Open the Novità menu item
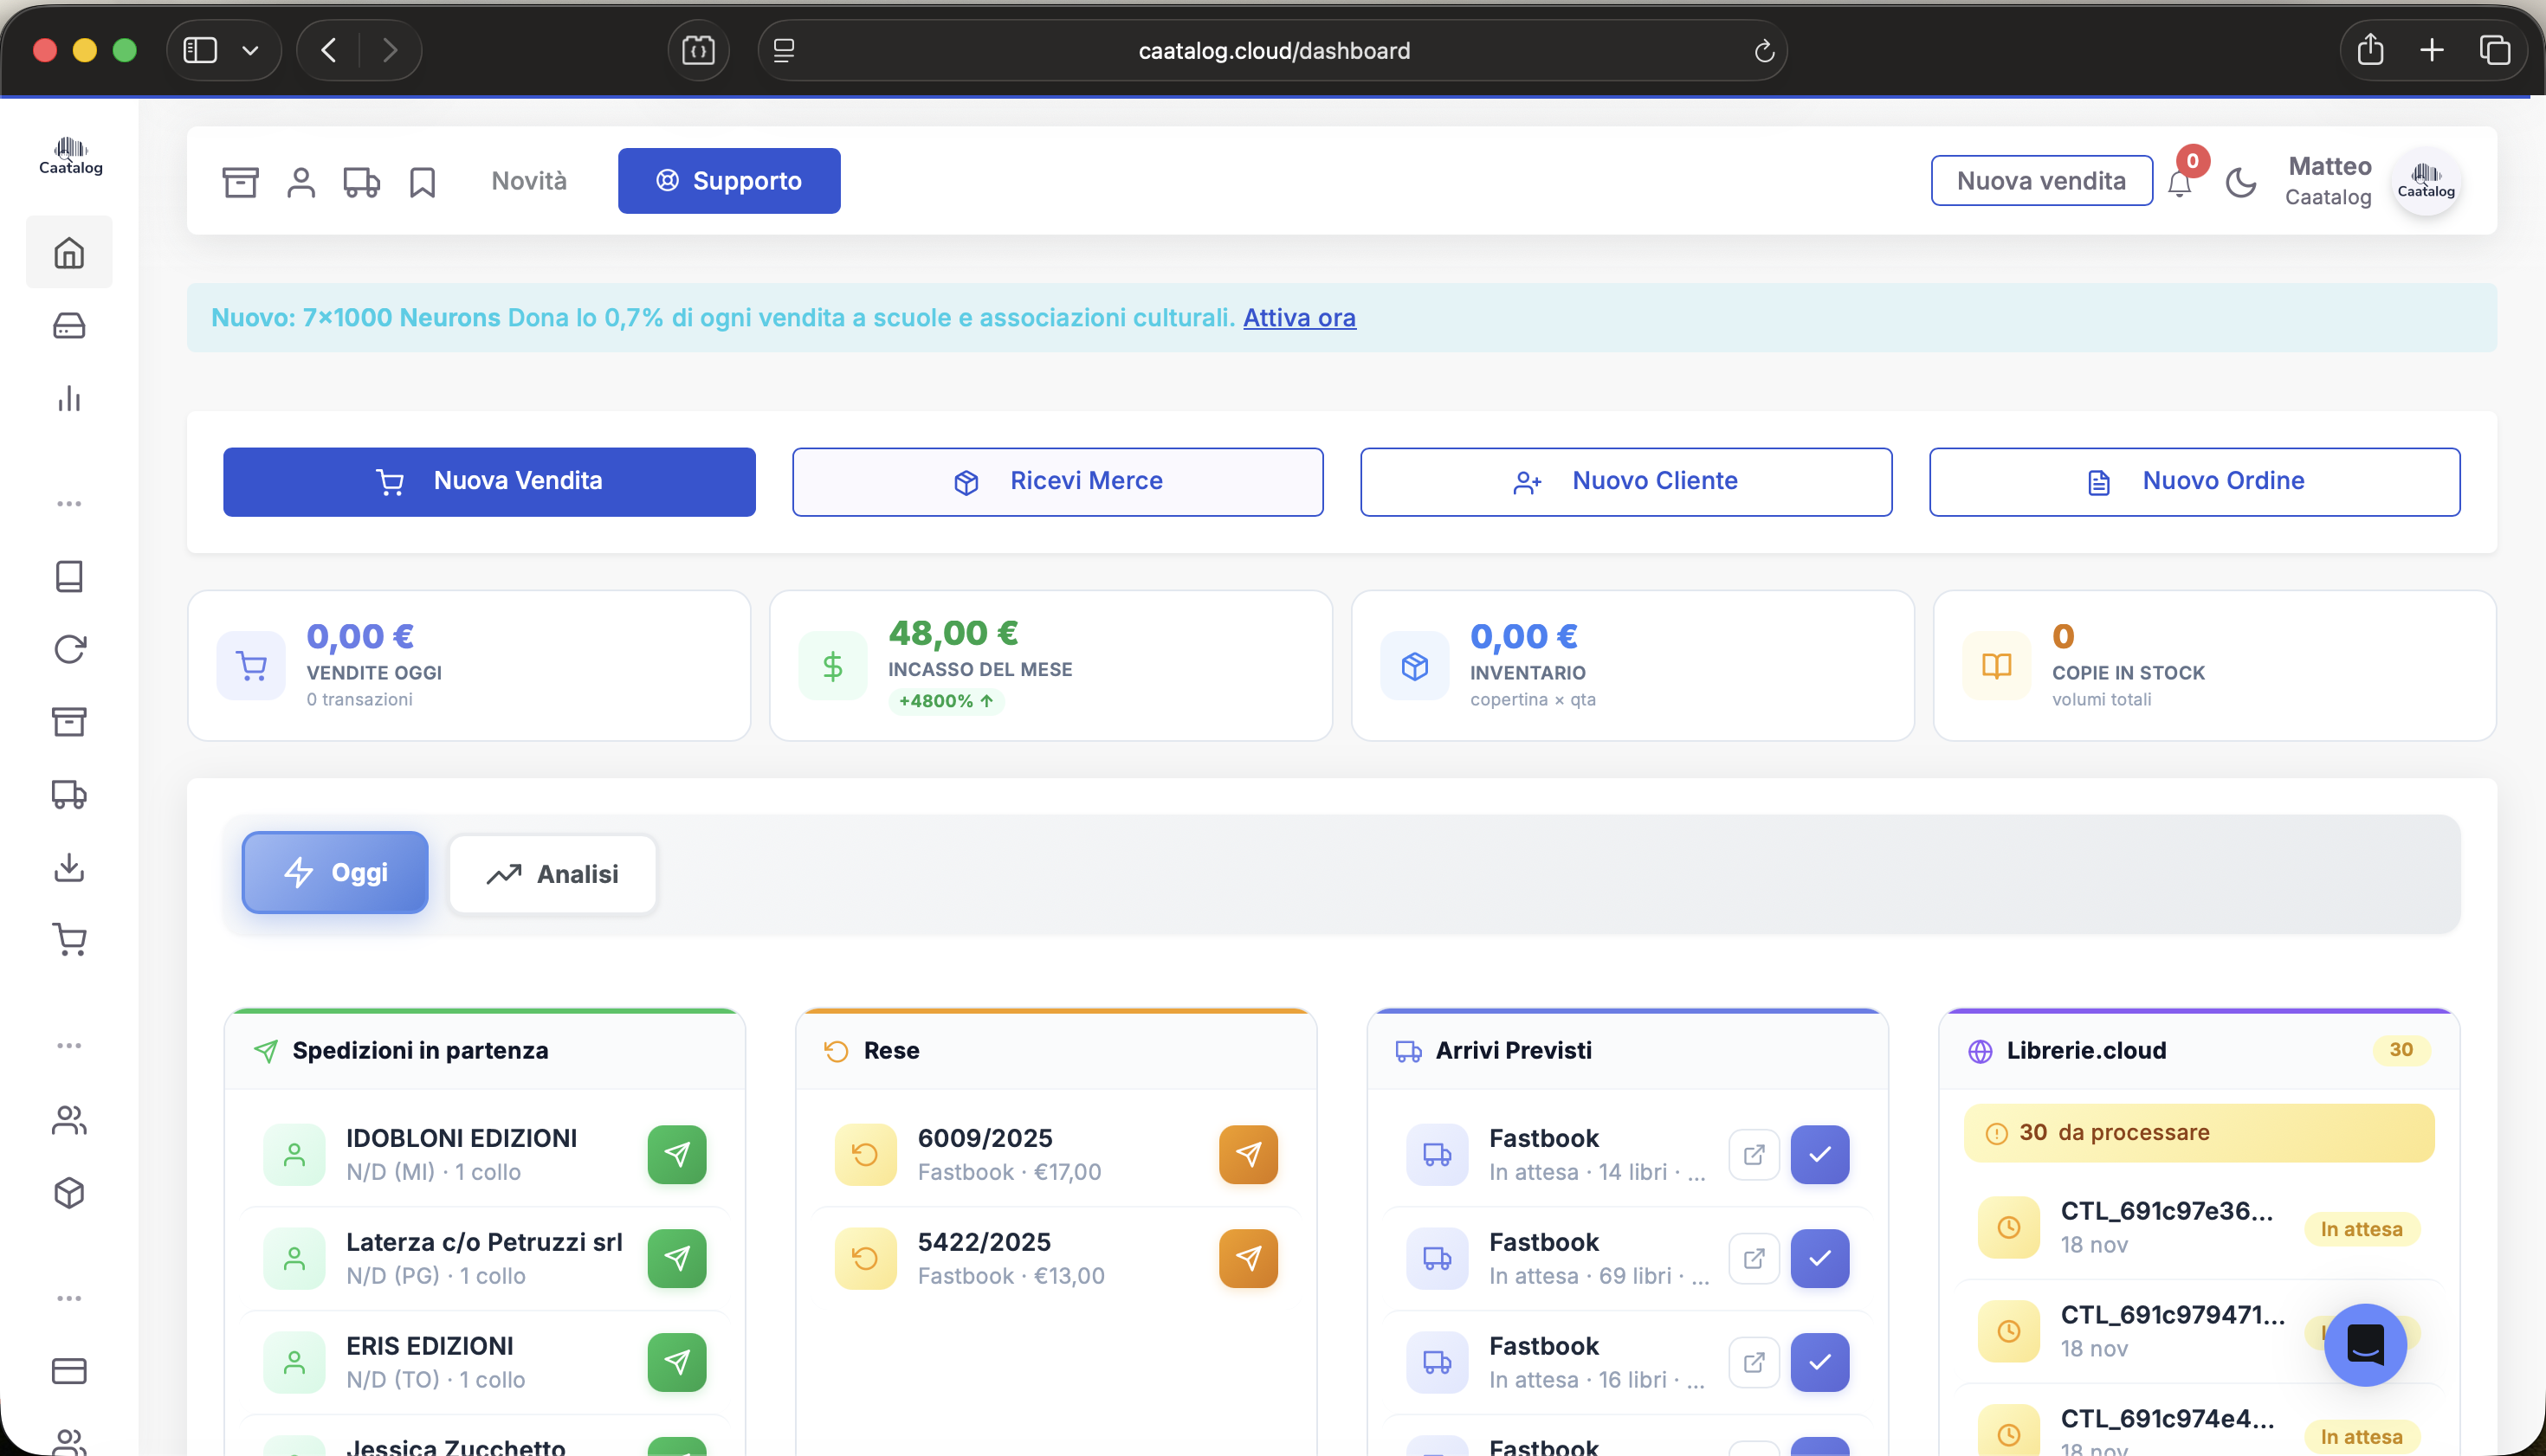Image resolution: width=2546 pixels, height=1456 pixels. pyautogui.click(x=529, y=181)
